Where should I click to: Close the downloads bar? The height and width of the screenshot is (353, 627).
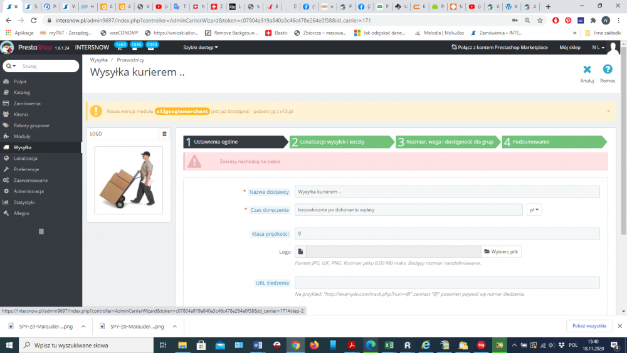[x=620, y=326]
